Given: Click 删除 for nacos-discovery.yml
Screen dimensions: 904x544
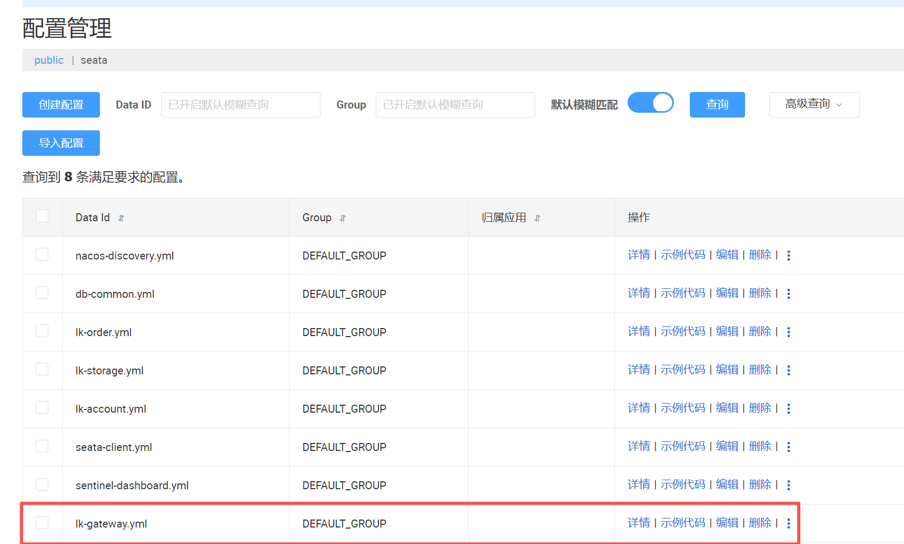Looking at the screenshot, I should pos(760,255).
